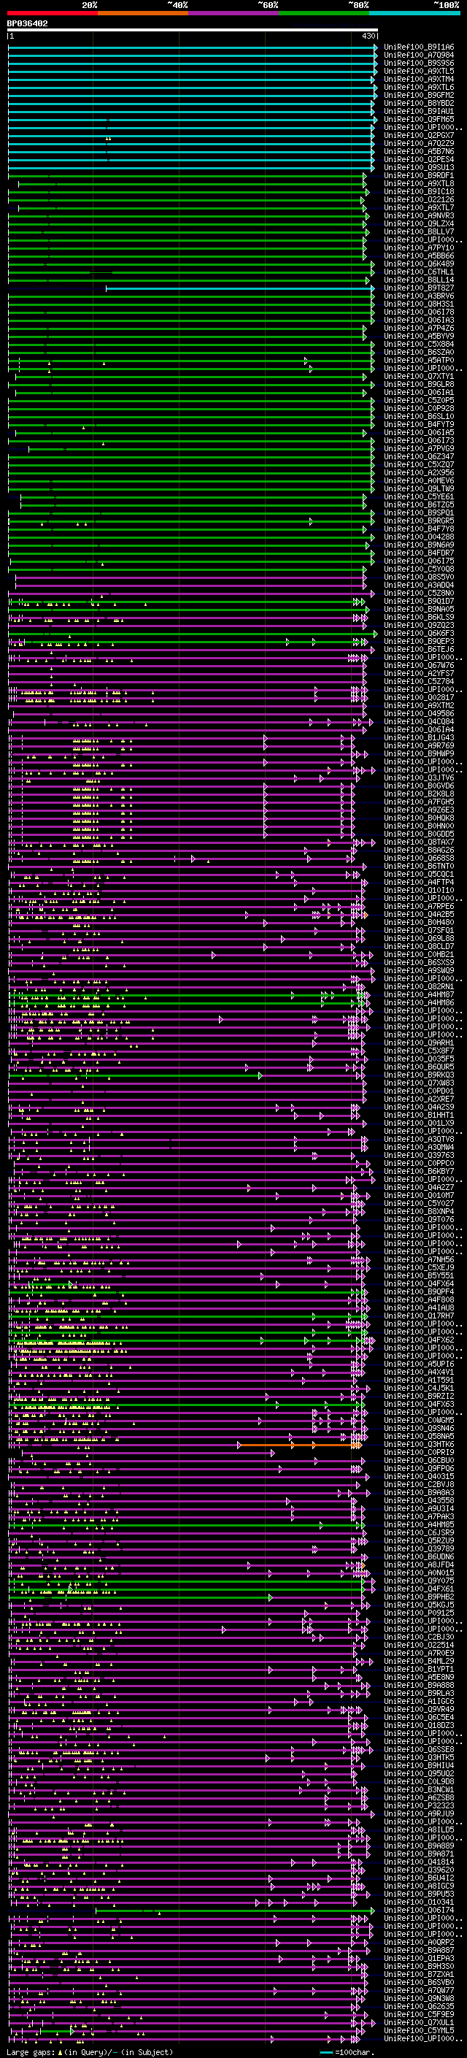Click the UniRef100_Q9LZX4 label
This screenshot has width=467, height=2058.
(x=419, y=223)
